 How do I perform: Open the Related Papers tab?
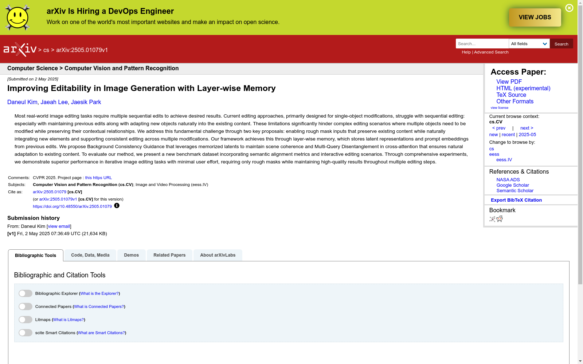point(169,255)
